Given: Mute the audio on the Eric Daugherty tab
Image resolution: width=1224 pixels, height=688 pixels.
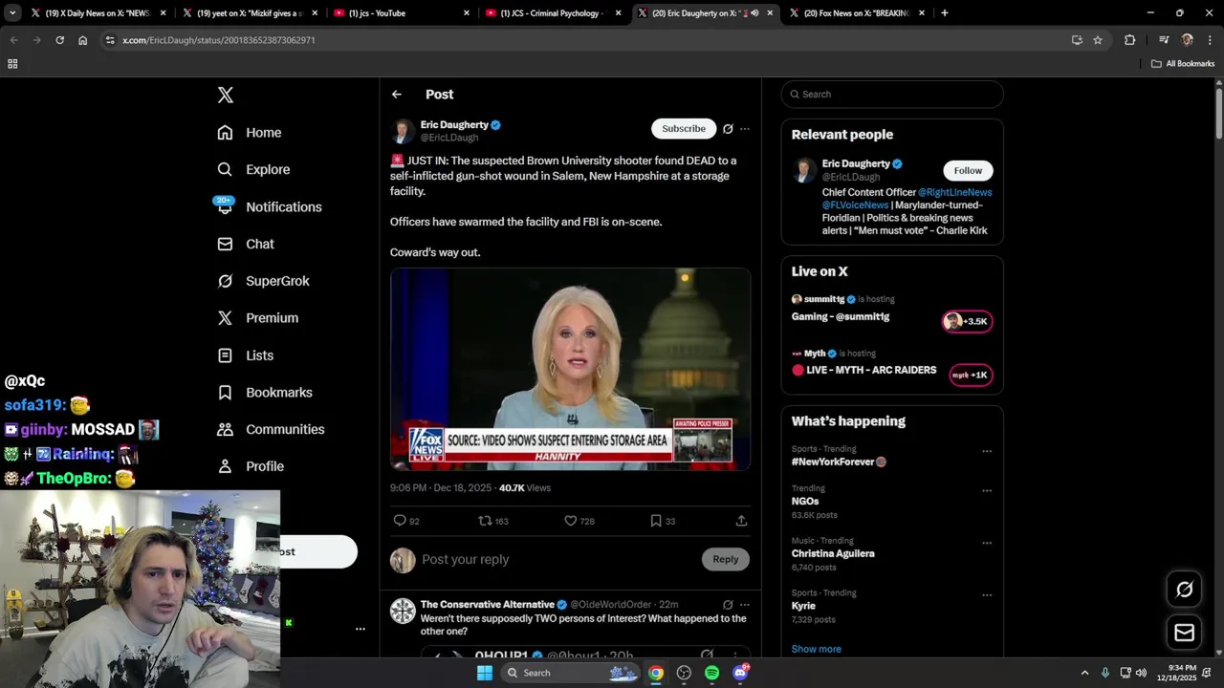Looking at the screenshot, I should (x=754, y=13).
